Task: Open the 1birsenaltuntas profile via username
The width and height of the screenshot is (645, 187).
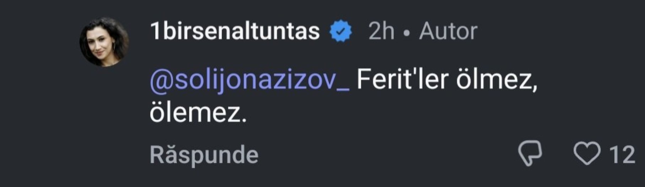Action: pos(235,31)
